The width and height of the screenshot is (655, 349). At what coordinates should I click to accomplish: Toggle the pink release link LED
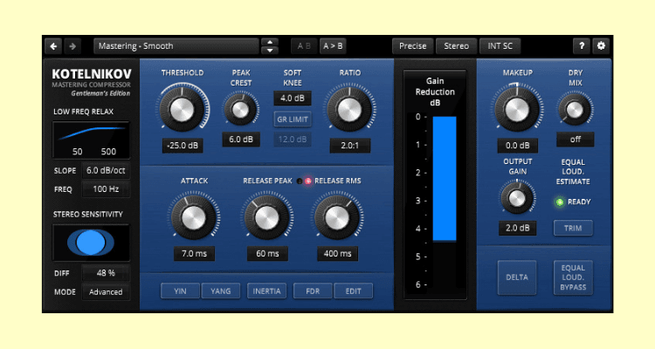308,181
